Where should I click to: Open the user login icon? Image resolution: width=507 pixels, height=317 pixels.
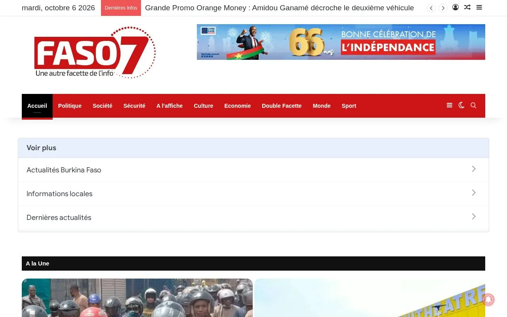456,7
